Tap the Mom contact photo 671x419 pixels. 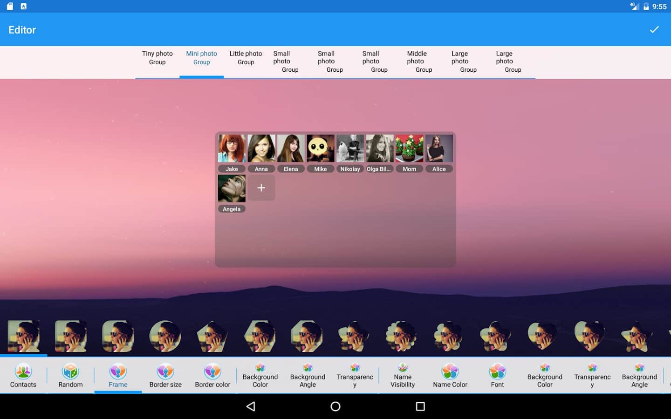click(410, 149)
